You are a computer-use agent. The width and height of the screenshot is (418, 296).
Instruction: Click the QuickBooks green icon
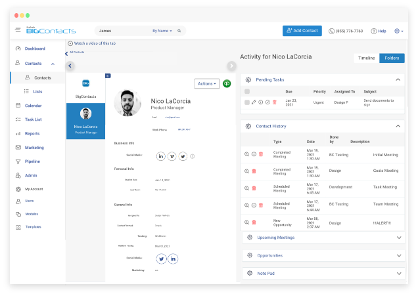pos(227,83)
